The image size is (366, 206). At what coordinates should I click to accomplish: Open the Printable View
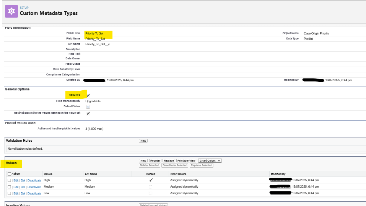point(187,161)
